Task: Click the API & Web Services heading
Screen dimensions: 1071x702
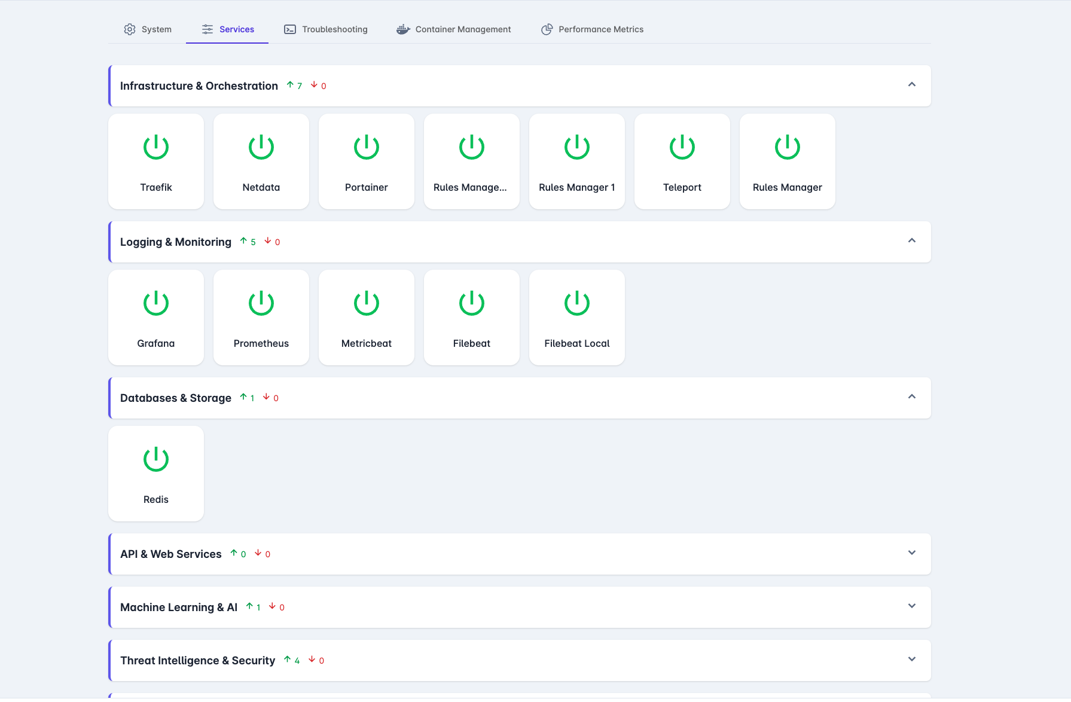Action: pyautogui.click(x=171, y=554)
